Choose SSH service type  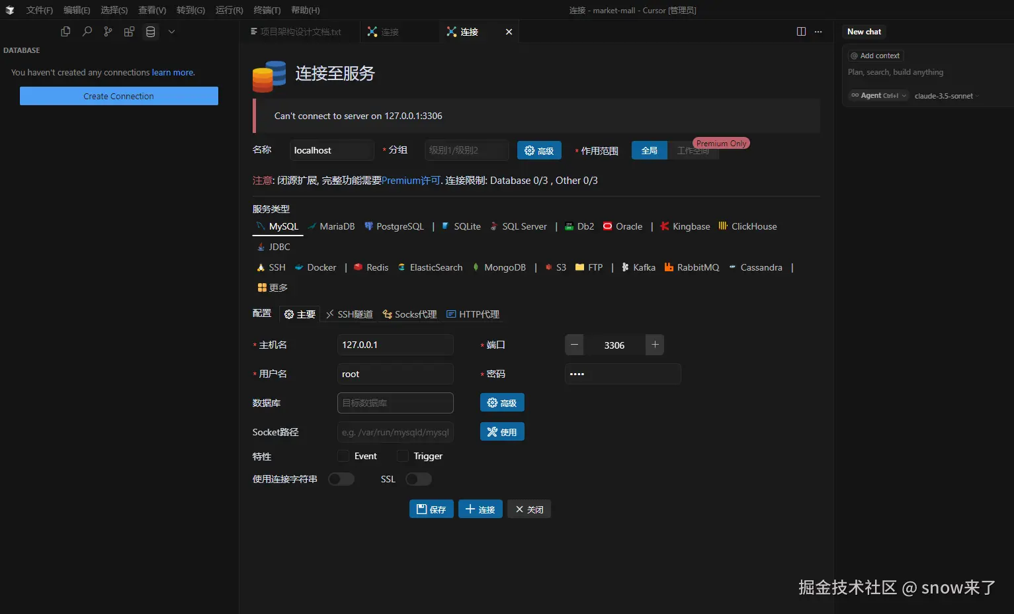(x=271, y=267)
